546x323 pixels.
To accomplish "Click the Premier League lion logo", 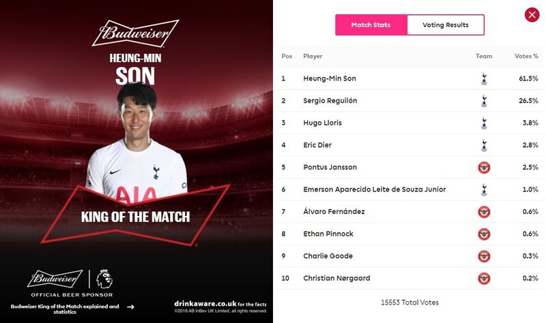I will [x=104, y=279].
